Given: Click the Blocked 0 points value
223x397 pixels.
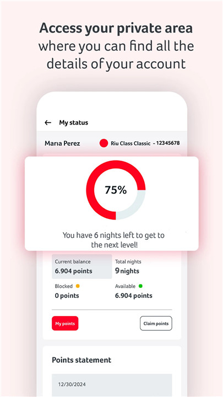Looking at the screenshot, I should (67, 296).
